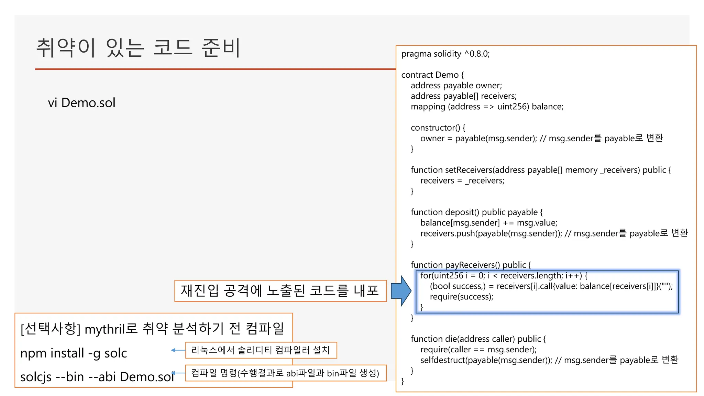Click the 'function die(address caller)' line

coord(478,339)
